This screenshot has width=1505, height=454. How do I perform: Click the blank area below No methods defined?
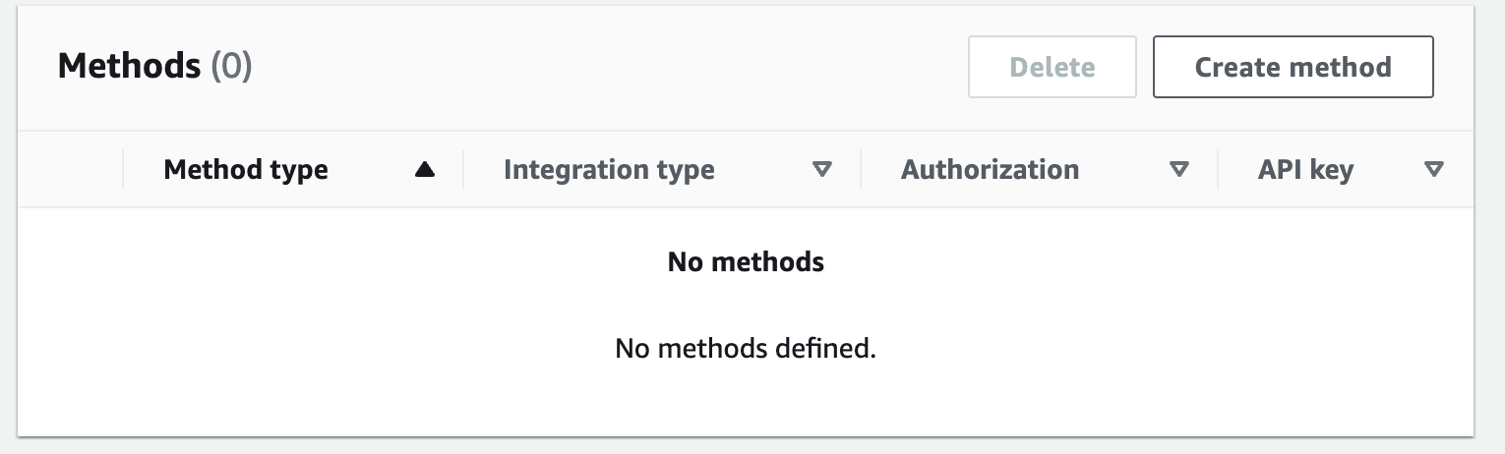(x=746, y=403)
